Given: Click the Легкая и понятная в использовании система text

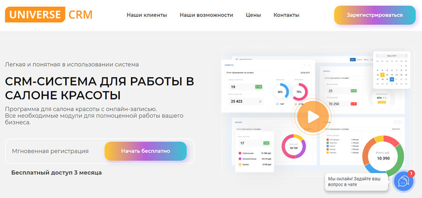Looking at the screenshot, I should pyautogui.click(x=72, y=65).
